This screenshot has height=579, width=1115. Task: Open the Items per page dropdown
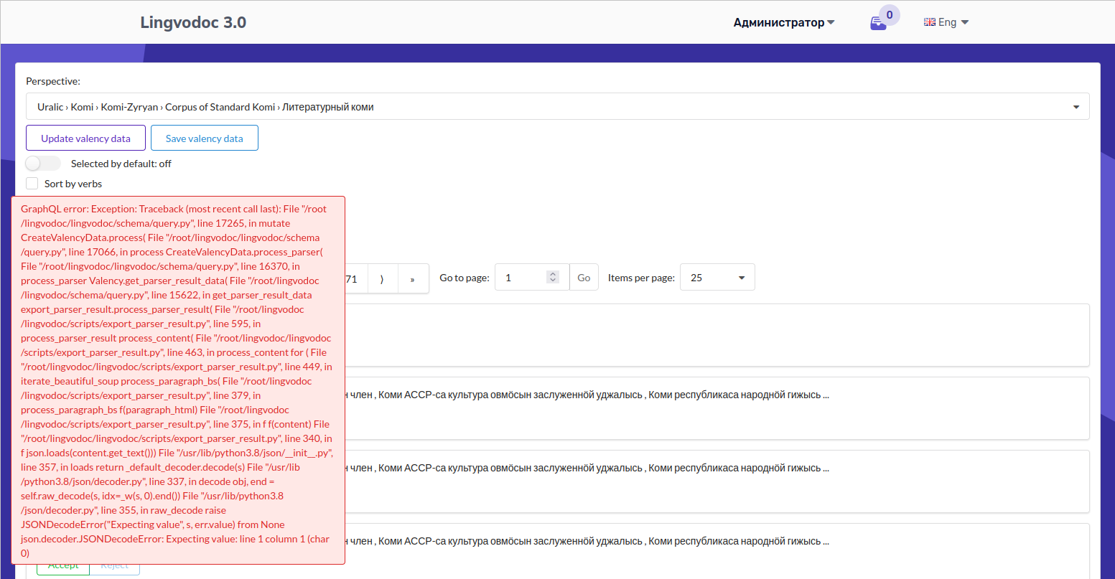(717, 278)
